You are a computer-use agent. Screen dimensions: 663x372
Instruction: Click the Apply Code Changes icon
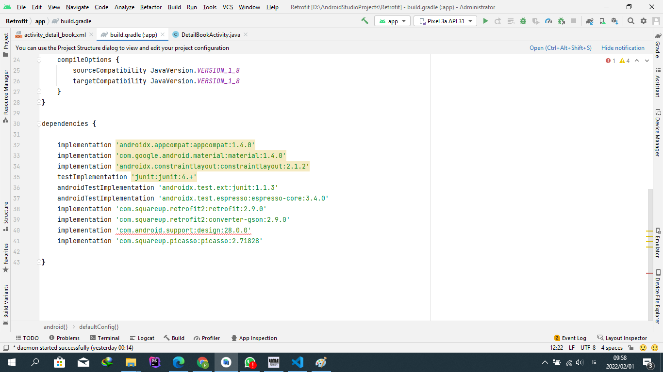click(x=511, y=21)
